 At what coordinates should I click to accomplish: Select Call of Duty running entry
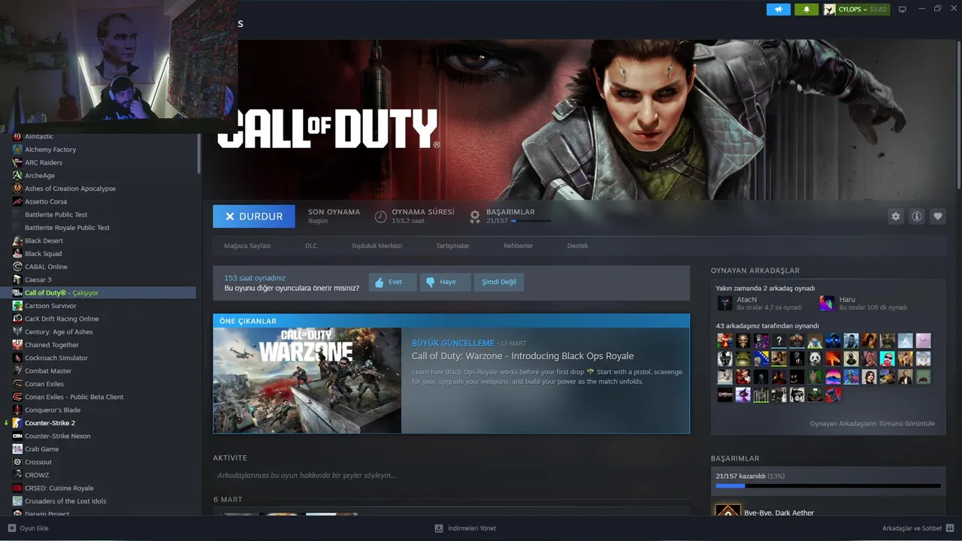tap(98, 293)
